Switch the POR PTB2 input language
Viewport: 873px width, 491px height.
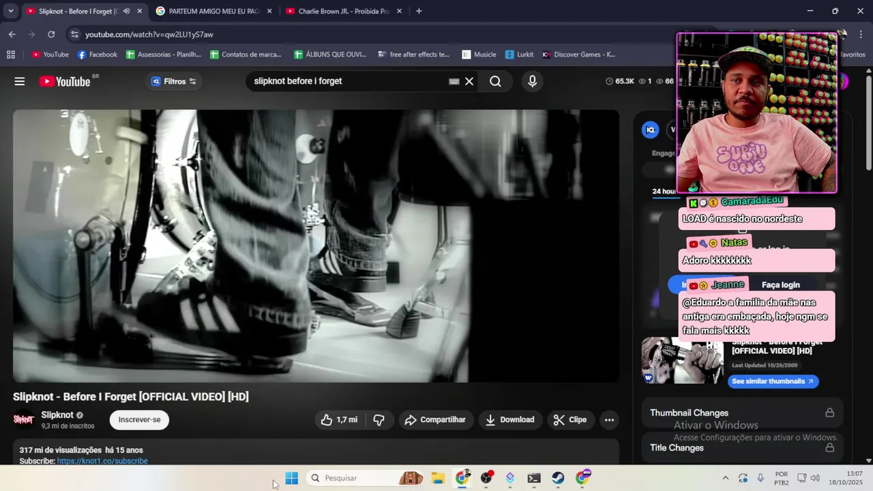click(782, 478)
